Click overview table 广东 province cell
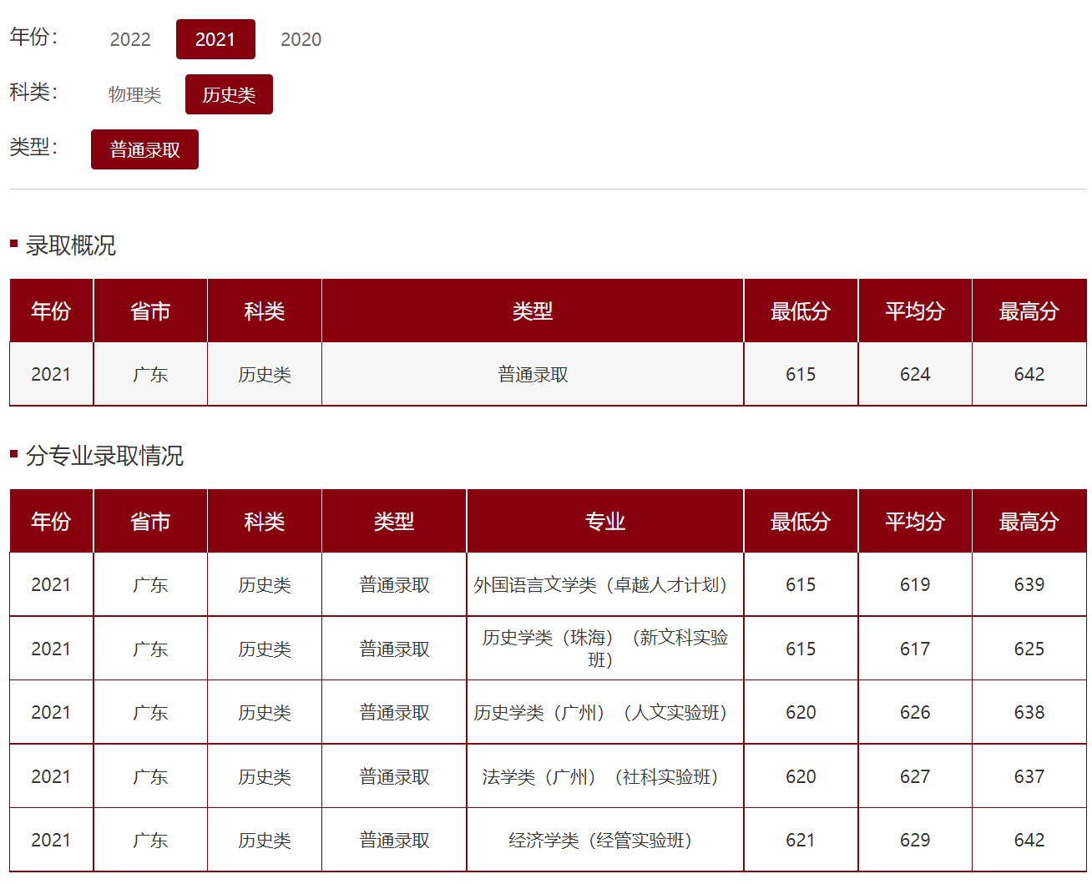 (x=150, y=374)
